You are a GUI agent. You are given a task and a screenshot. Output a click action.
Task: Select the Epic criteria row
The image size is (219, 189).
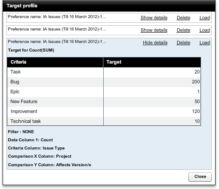[104, 92]
